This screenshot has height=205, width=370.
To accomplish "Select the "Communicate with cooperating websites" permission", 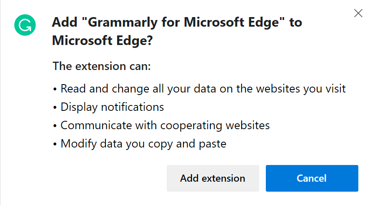I will [x=165, y=125].
